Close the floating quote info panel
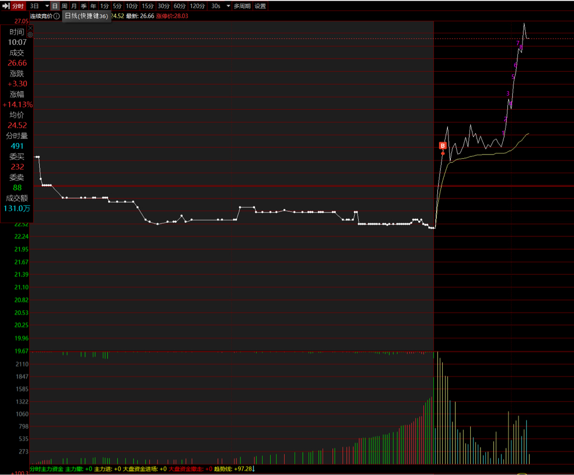This screenshot has height=475, width=574. (x=30, y=28)
